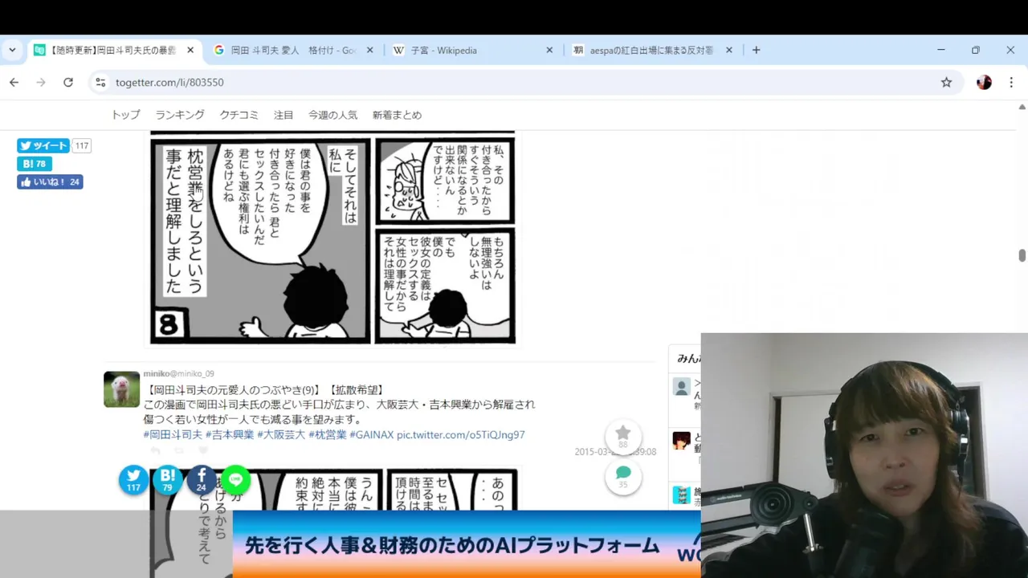The width and height of the screenshot is (1028, 578).
Task: Open the miniko pig avatar picture
Action: point(121,389)
